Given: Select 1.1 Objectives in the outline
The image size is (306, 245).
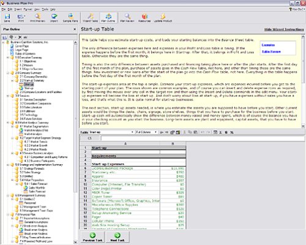Looking at the screenshot, I should click(28, 61).
